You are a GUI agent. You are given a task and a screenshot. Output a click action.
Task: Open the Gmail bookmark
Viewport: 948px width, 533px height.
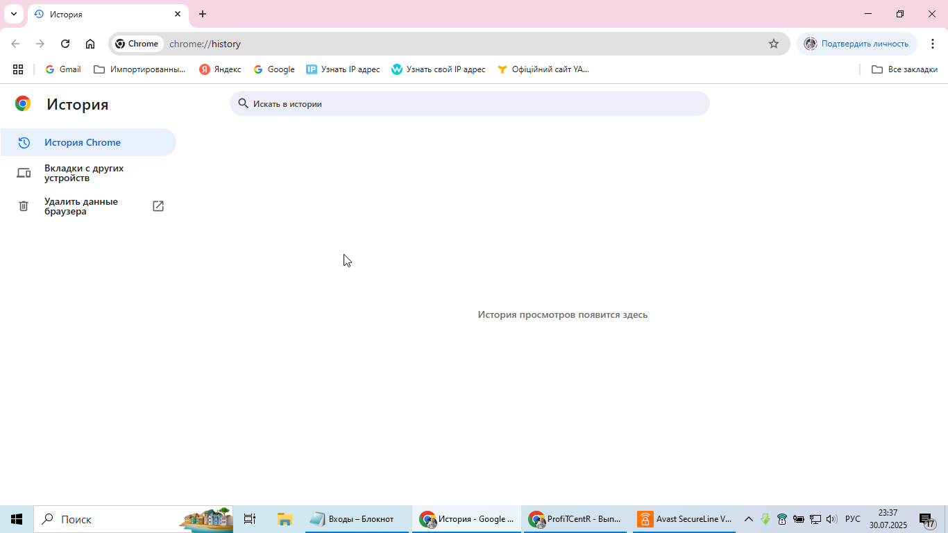(x=63, y=69)
